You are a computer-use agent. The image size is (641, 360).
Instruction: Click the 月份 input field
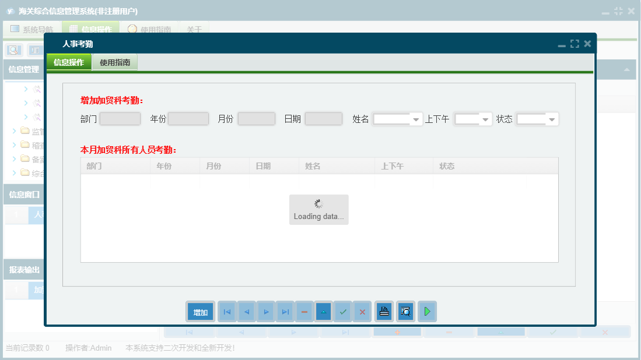(x=256, y=119)
